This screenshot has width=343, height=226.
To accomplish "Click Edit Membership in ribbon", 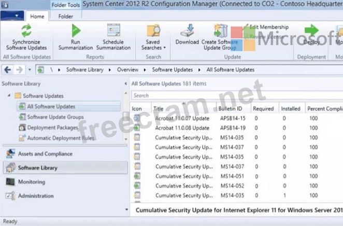I will coord(269,27).
